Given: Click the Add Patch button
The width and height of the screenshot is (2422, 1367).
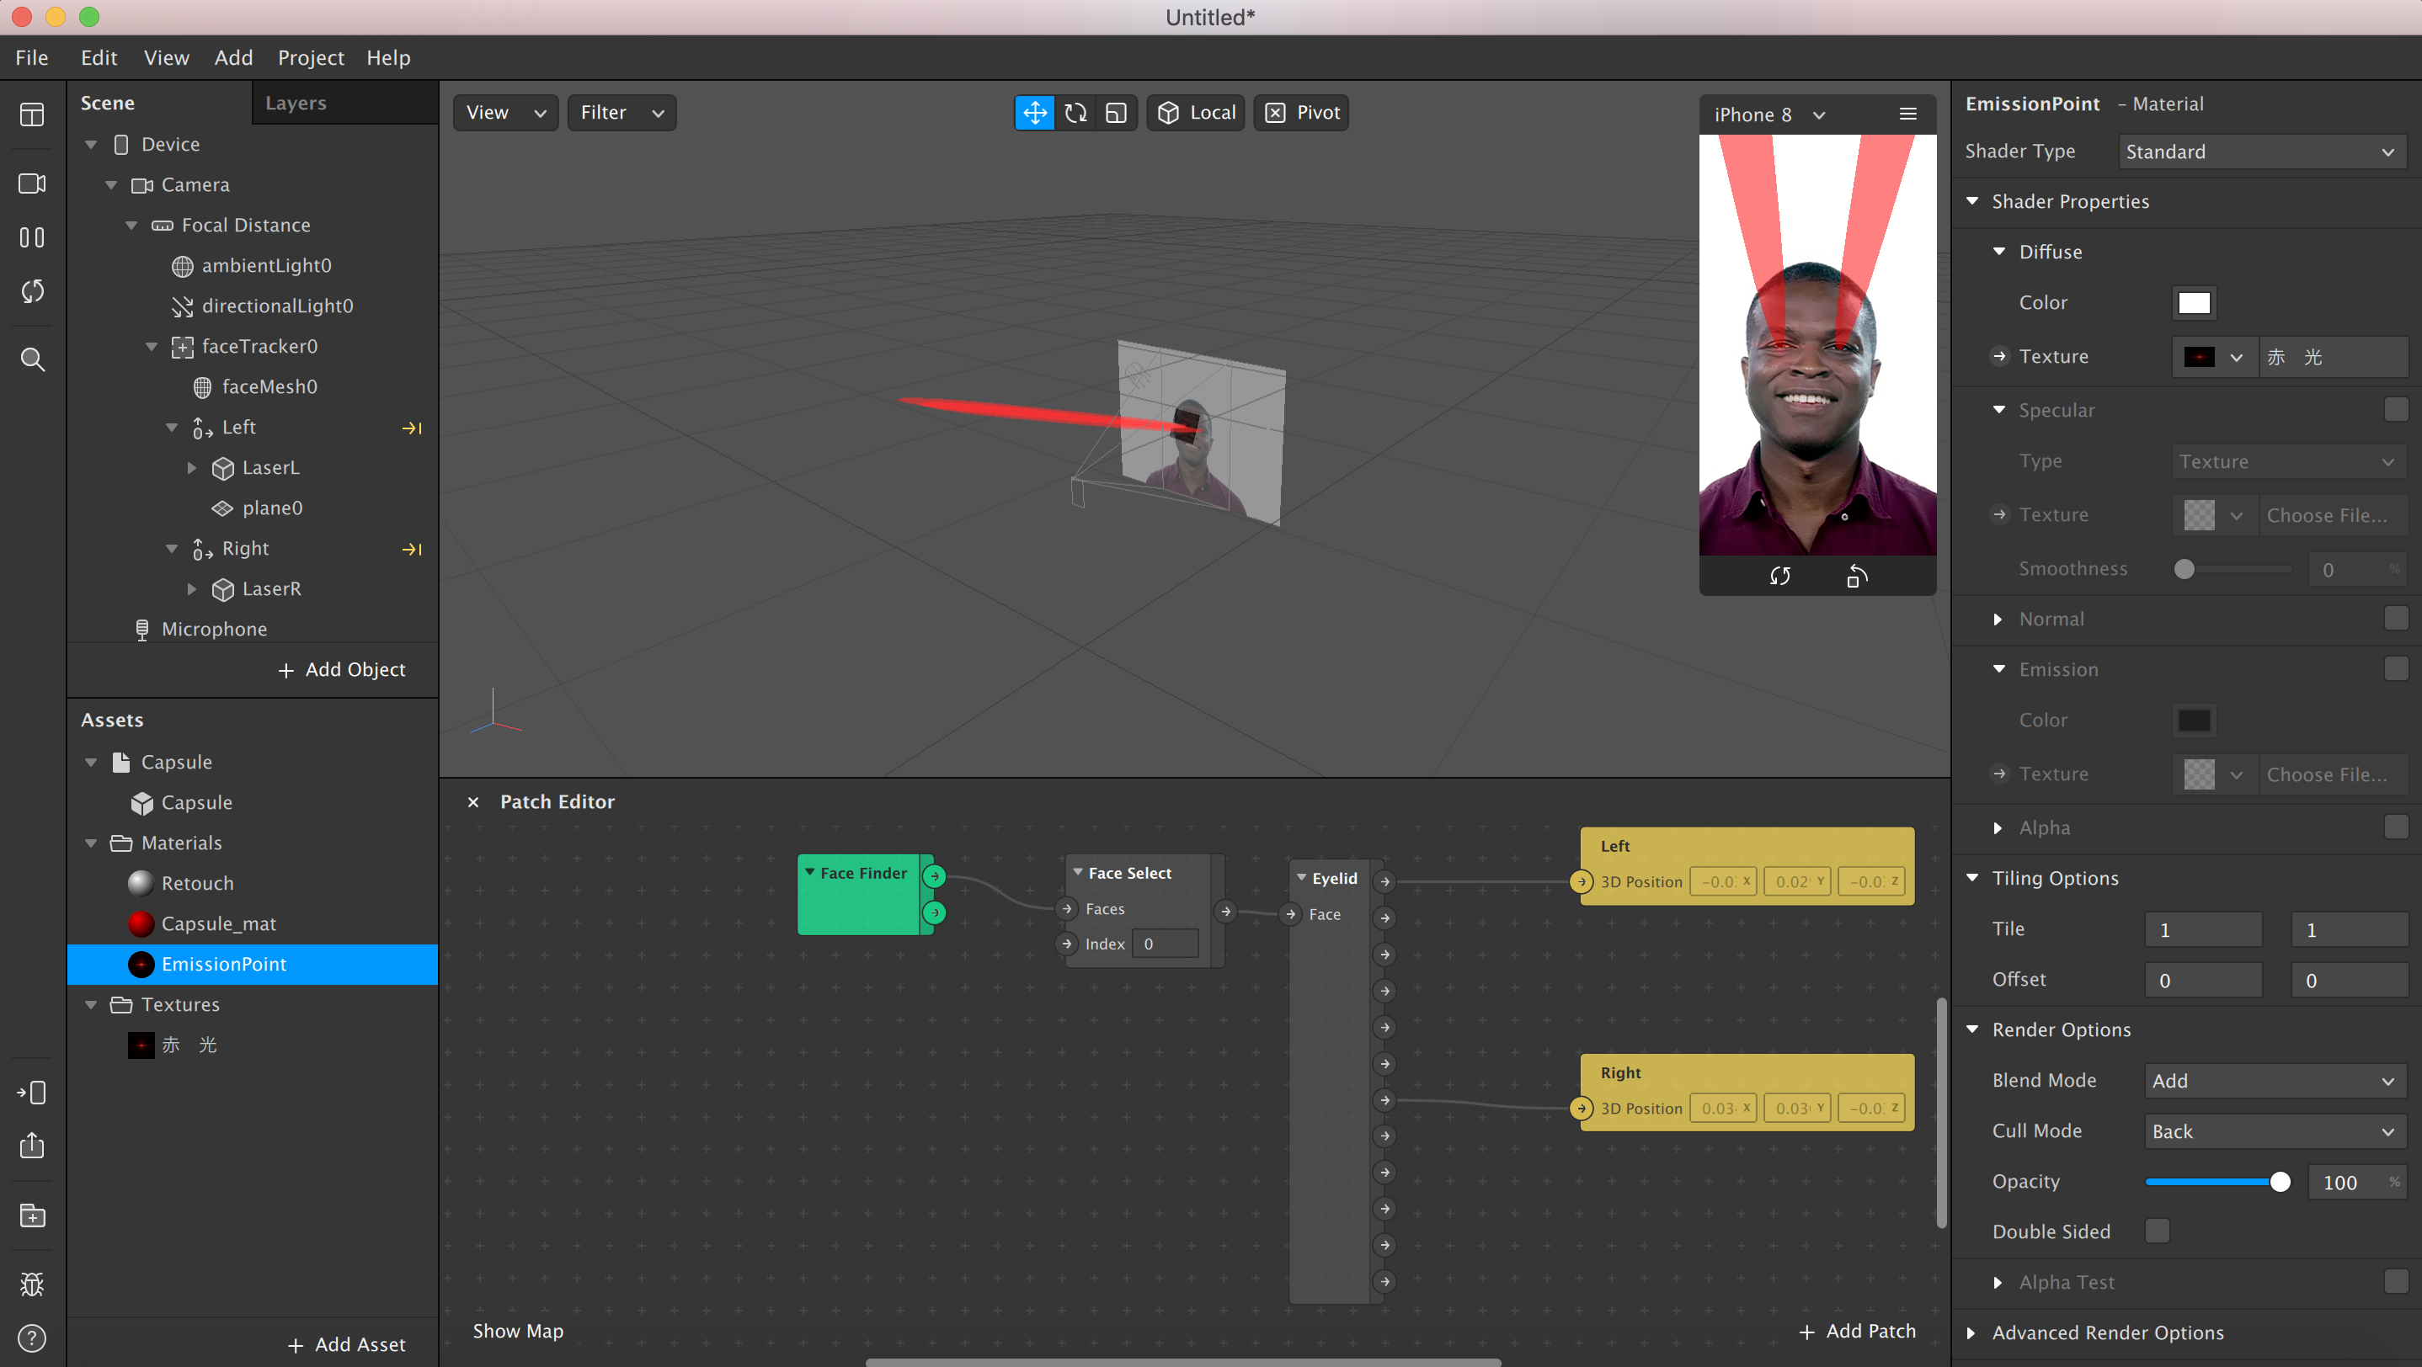Looking at the screenshot, I should coord(1858,1332).
